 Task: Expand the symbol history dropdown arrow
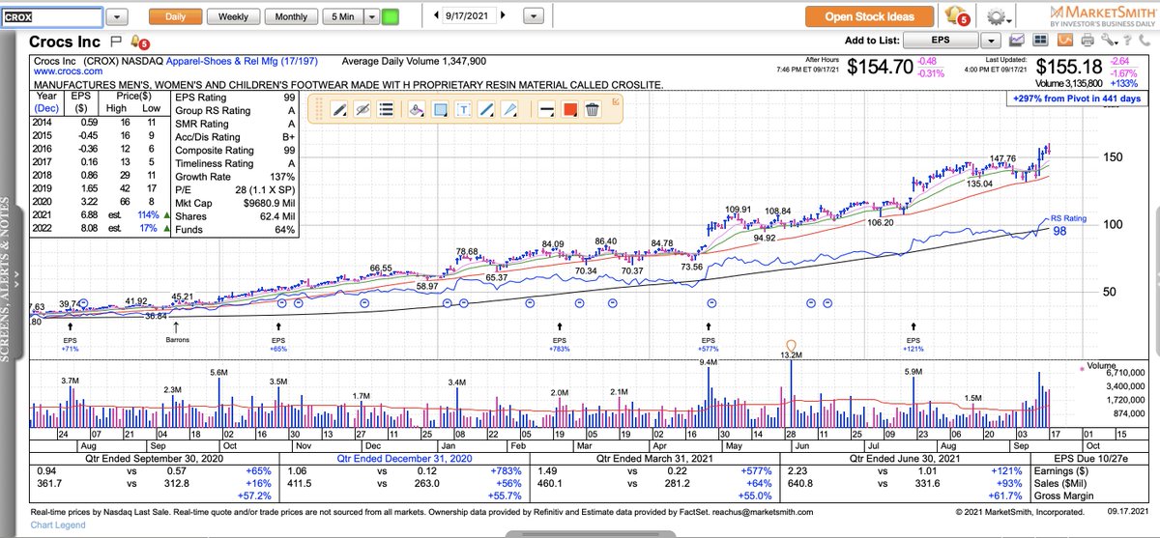pos(117,16)
